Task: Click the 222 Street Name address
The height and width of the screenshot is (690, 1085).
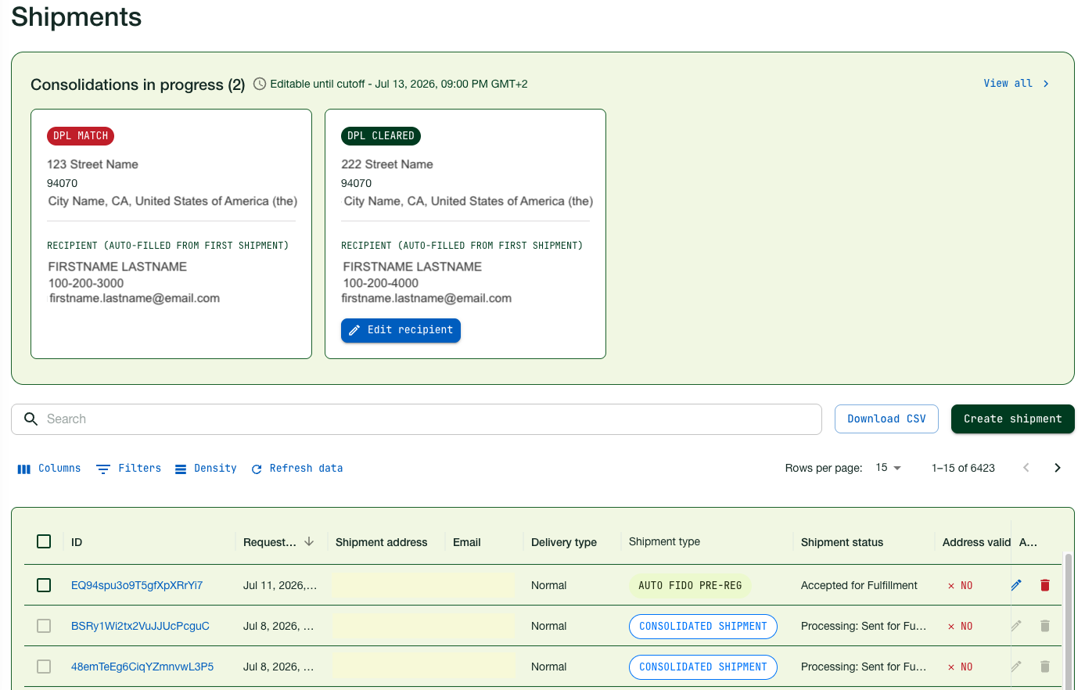Action: (387, 164)
